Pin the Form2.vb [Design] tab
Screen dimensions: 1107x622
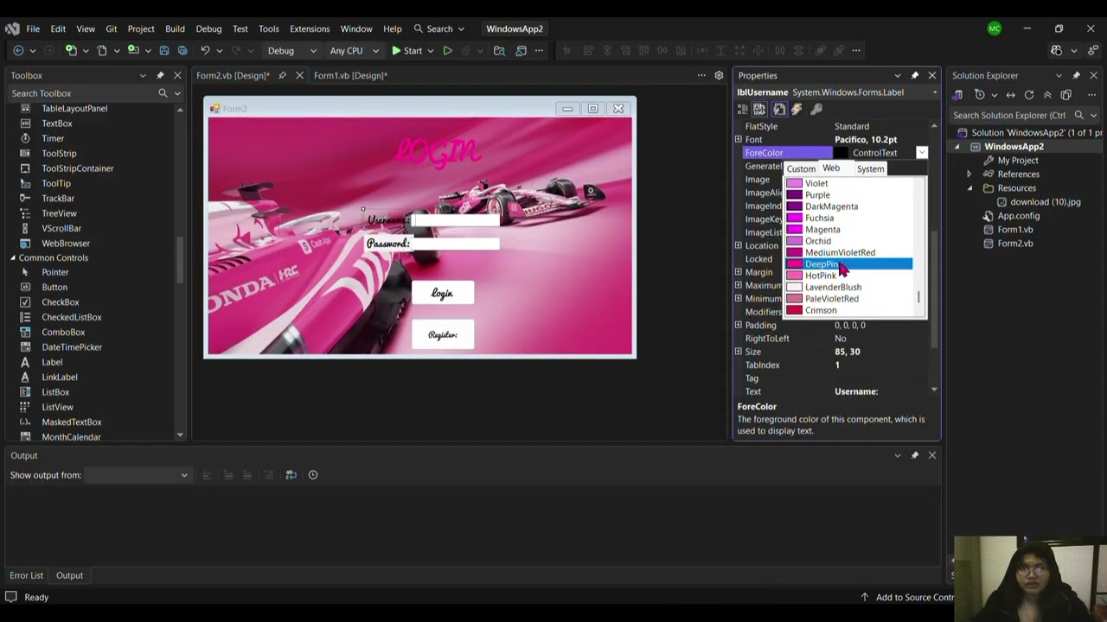[282, 75]
